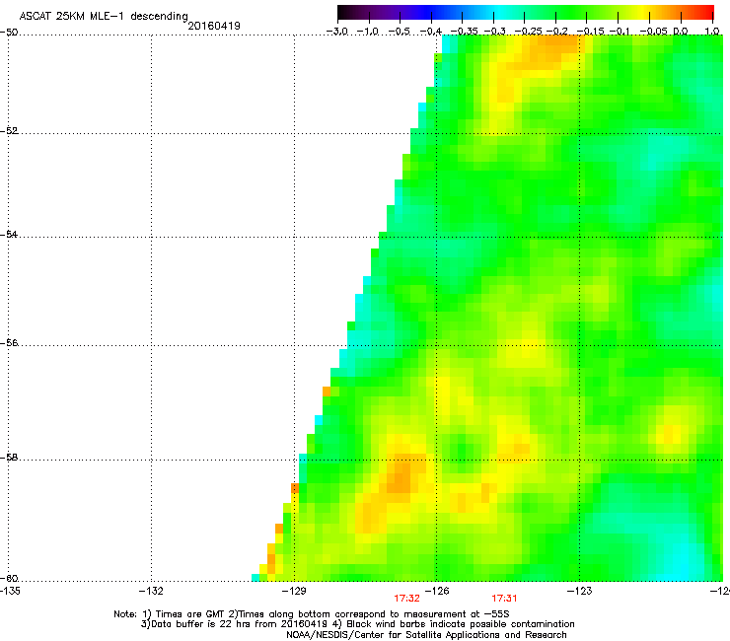This screenshot has height=641, width=730.
Task: Click the 0.0 color scale label
Action: point(681,32)
